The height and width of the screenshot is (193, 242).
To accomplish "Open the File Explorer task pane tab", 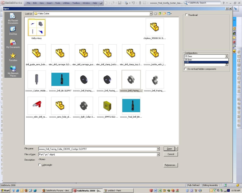I will click(234, 37).
